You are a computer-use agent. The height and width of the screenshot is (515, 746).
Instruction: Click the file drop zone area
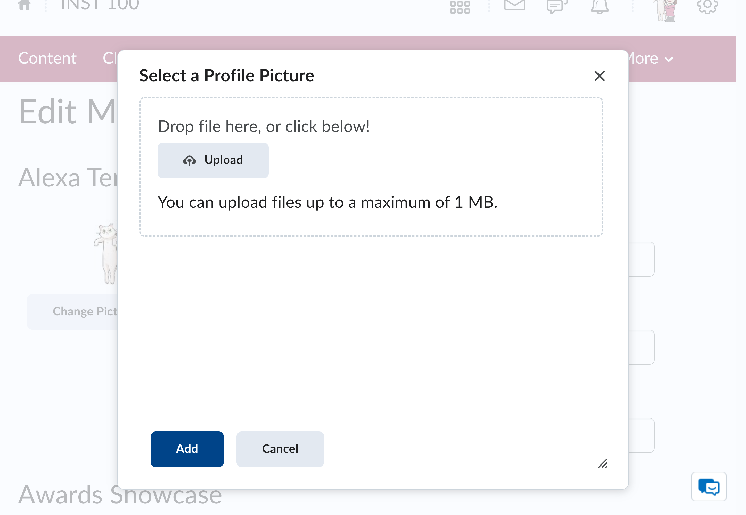pos(371,167)
